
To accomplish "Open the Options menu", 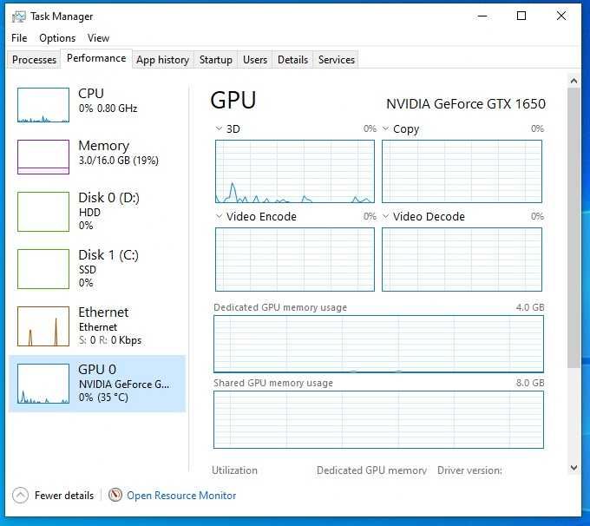I will (x=57, y=38).
